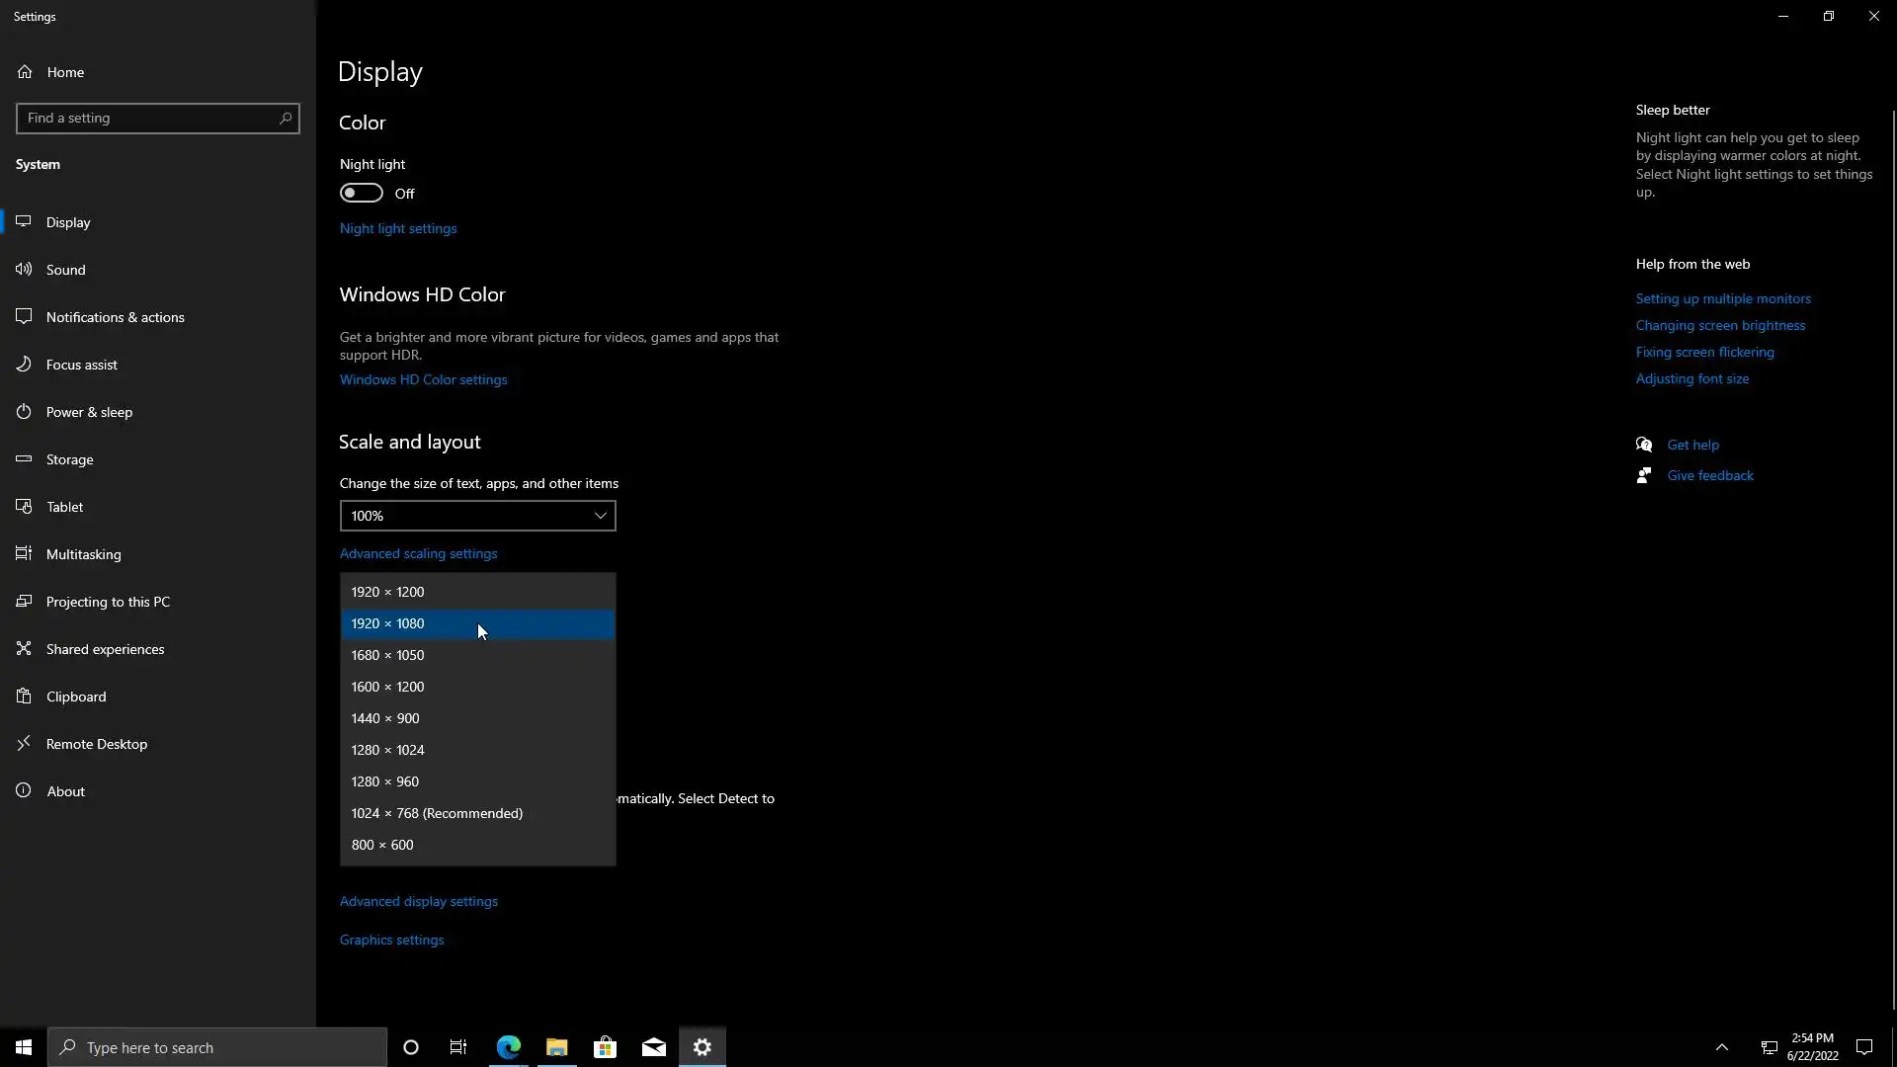
Task: Pick 800 × 600 from resolution list
Action: pyautogui.click(x=382, y=845)
